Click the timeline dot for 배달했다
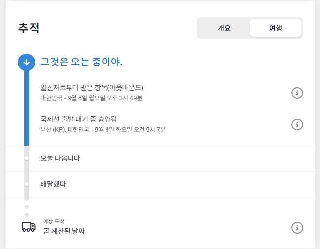 click(x=27, y=184)
